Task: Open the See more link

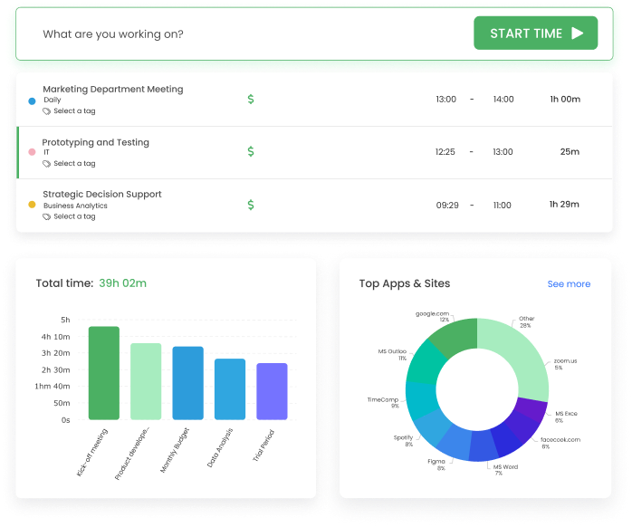Action: coord(569,284)
